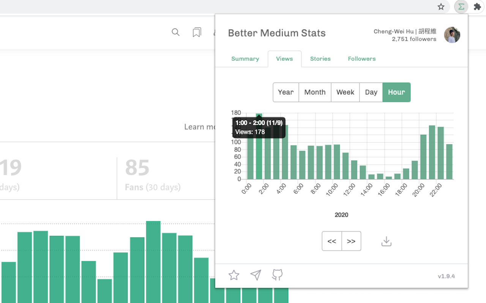Open the Medium bookmarks list icon
Image resolution: width=486 pixels, height=303 pixels.
click(x=197, y=32)
